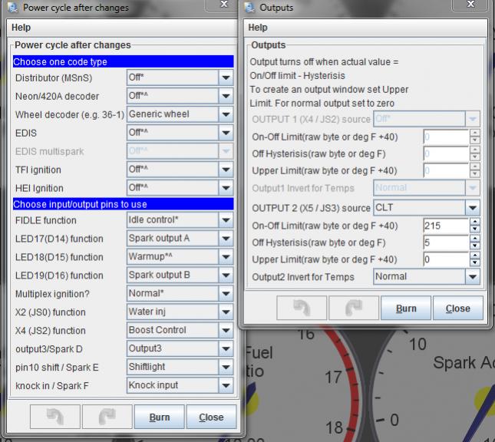
Task: Expand the Wheel decoder dropdown
Action: [226, 114]
